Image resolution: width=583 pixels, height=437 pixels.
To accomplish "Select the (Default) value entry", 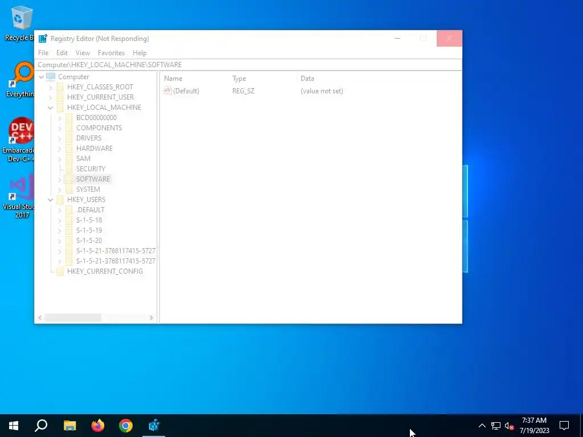I will [x=186, y=91].
